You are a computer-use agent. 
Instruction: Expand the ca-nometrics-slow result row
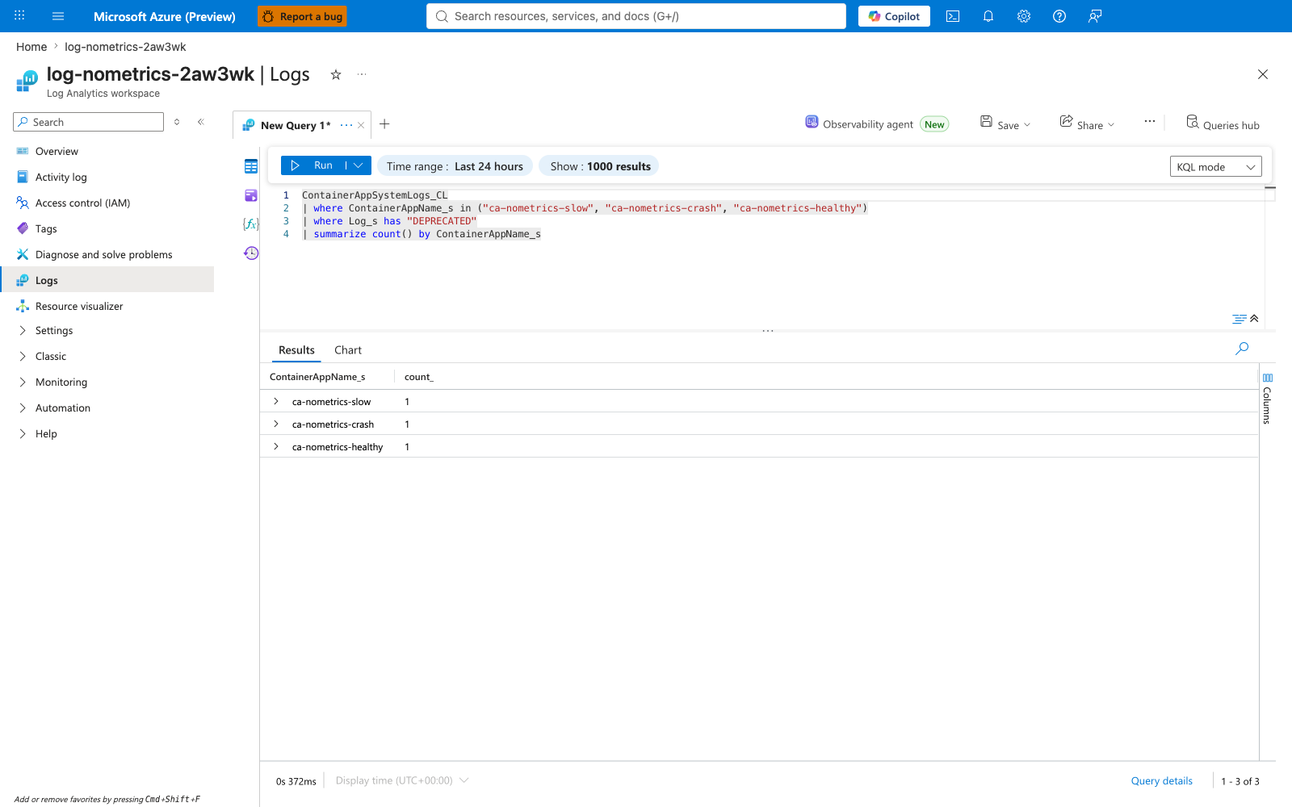(x=276, y=401)
